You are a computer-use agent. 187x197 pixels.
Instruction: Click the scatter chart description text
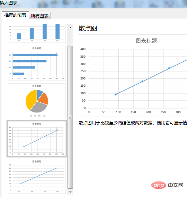[x=133, y=123]
